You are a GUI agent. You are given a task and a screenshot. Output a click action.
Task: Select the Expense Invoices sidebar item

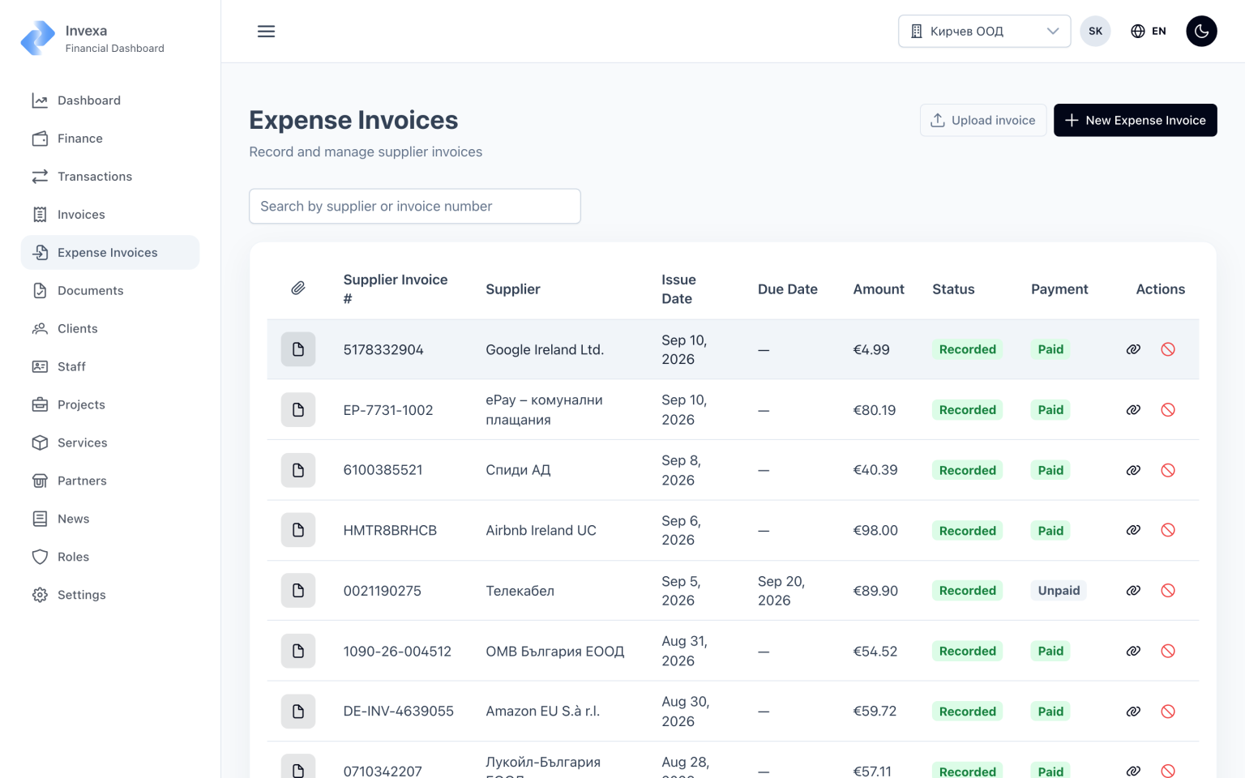click(110, 253)
